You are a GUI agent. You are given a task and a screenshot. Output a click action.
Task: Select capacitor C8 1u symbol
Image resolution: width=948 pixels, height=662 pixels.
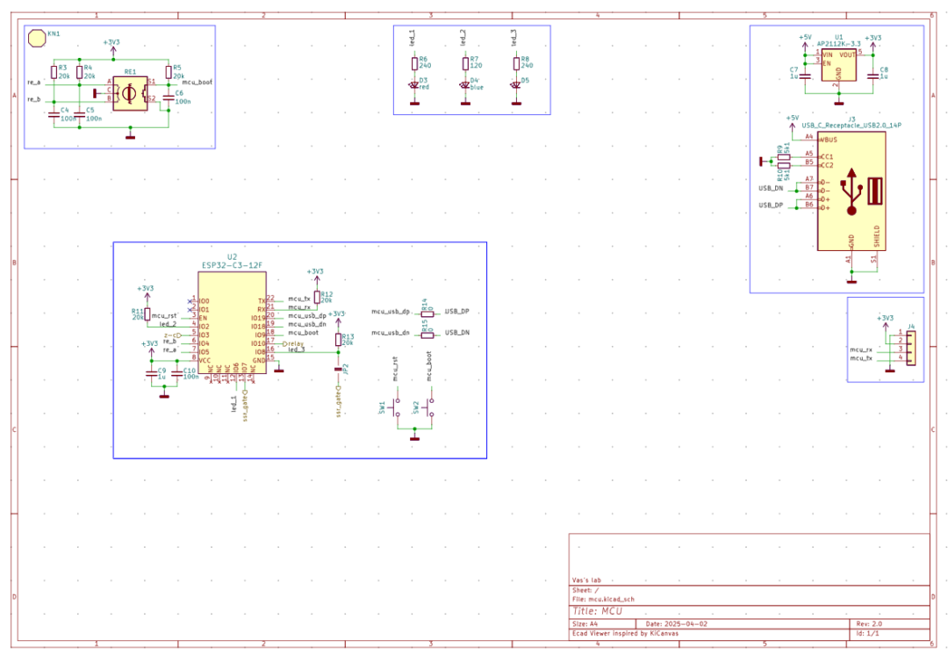click(x=873, y=76)
